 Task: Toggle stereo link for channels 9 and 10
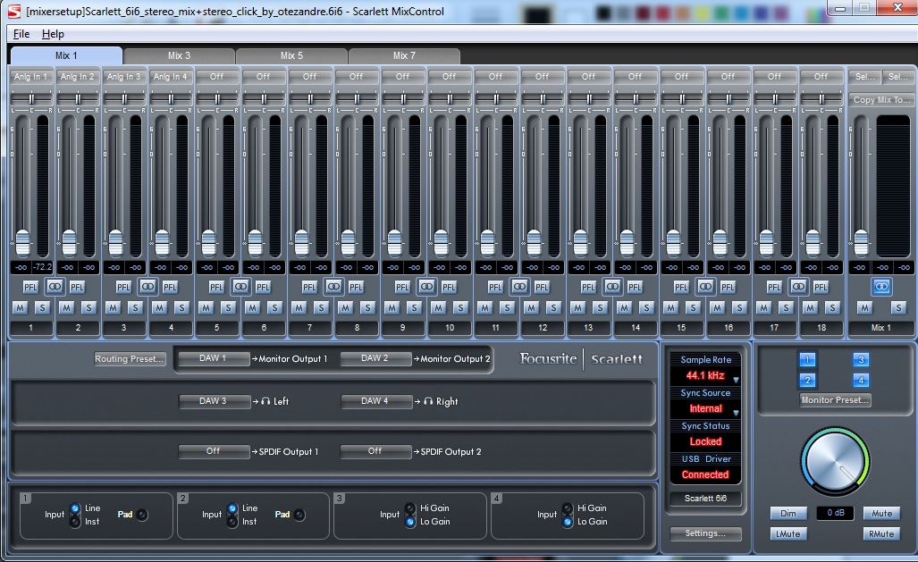[x=426, y=286]
